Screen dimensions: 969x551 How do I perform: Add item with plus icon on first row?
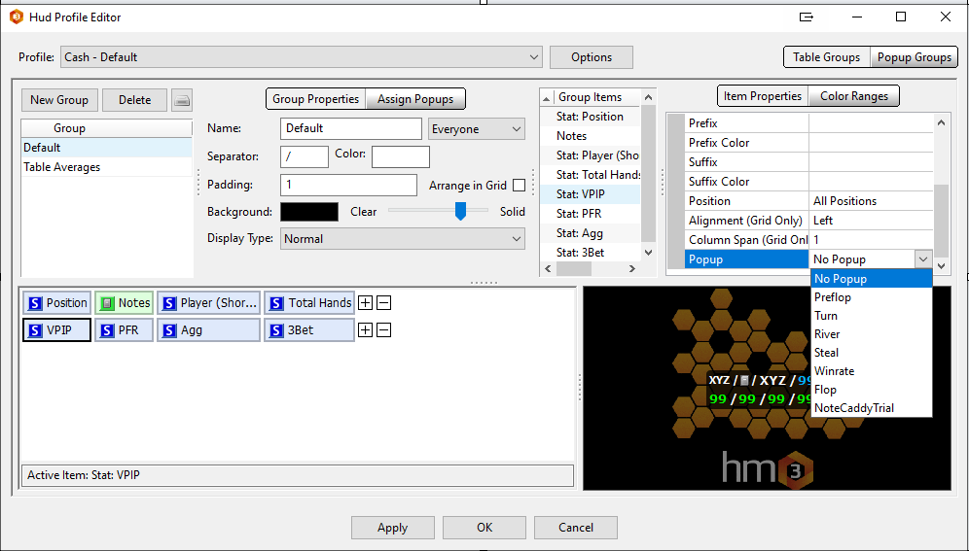click(x=365, y=303)
